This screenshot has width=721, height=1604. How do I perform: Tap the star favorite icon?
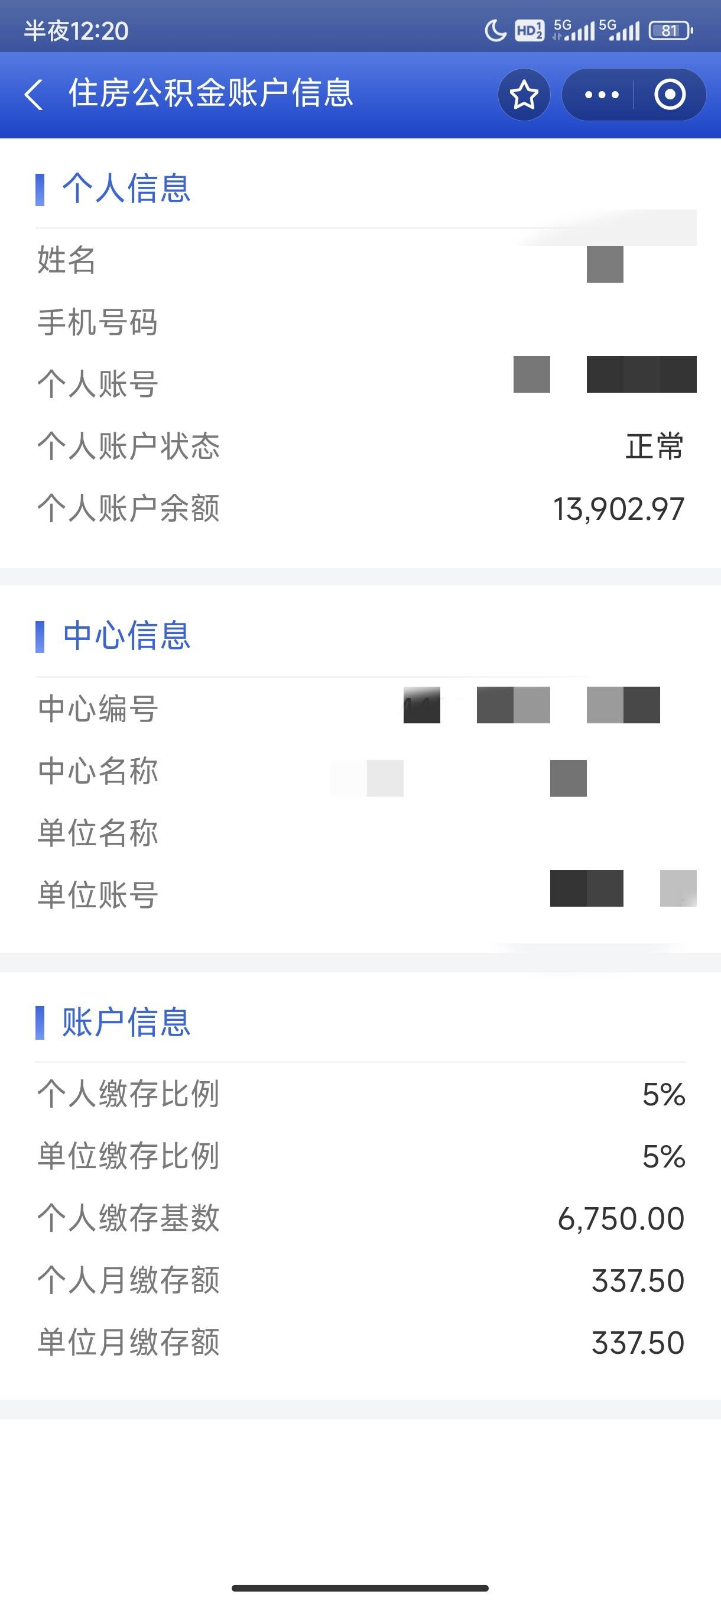[524, 95]
